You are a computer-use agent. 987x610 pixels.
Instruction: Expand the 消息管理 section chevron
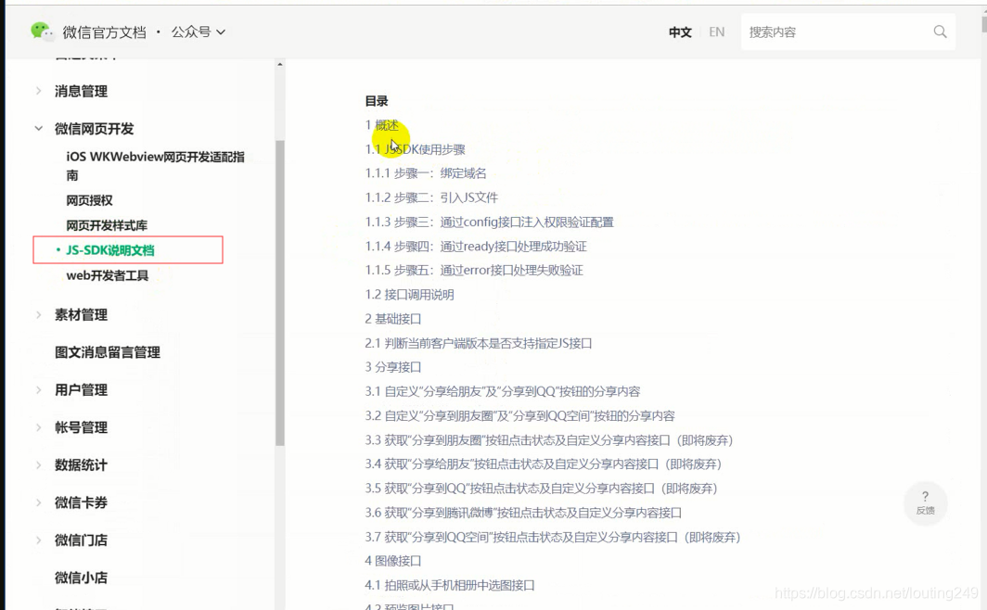(38, 91)
